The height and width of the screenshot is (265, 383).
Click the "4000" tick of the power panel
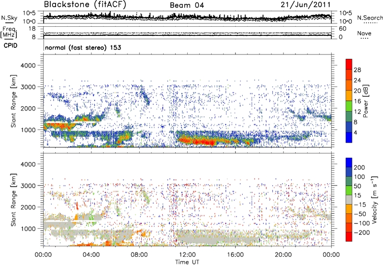[28, 66]
